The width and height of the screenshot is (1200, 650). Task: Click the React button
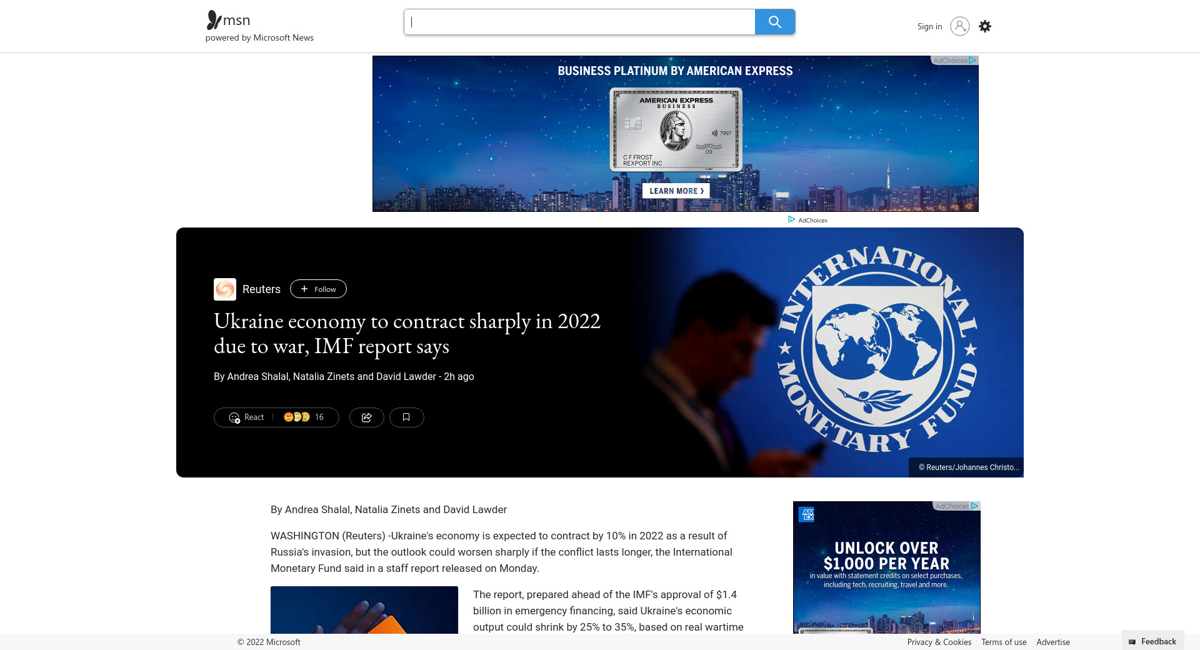(x=247, y=417)
